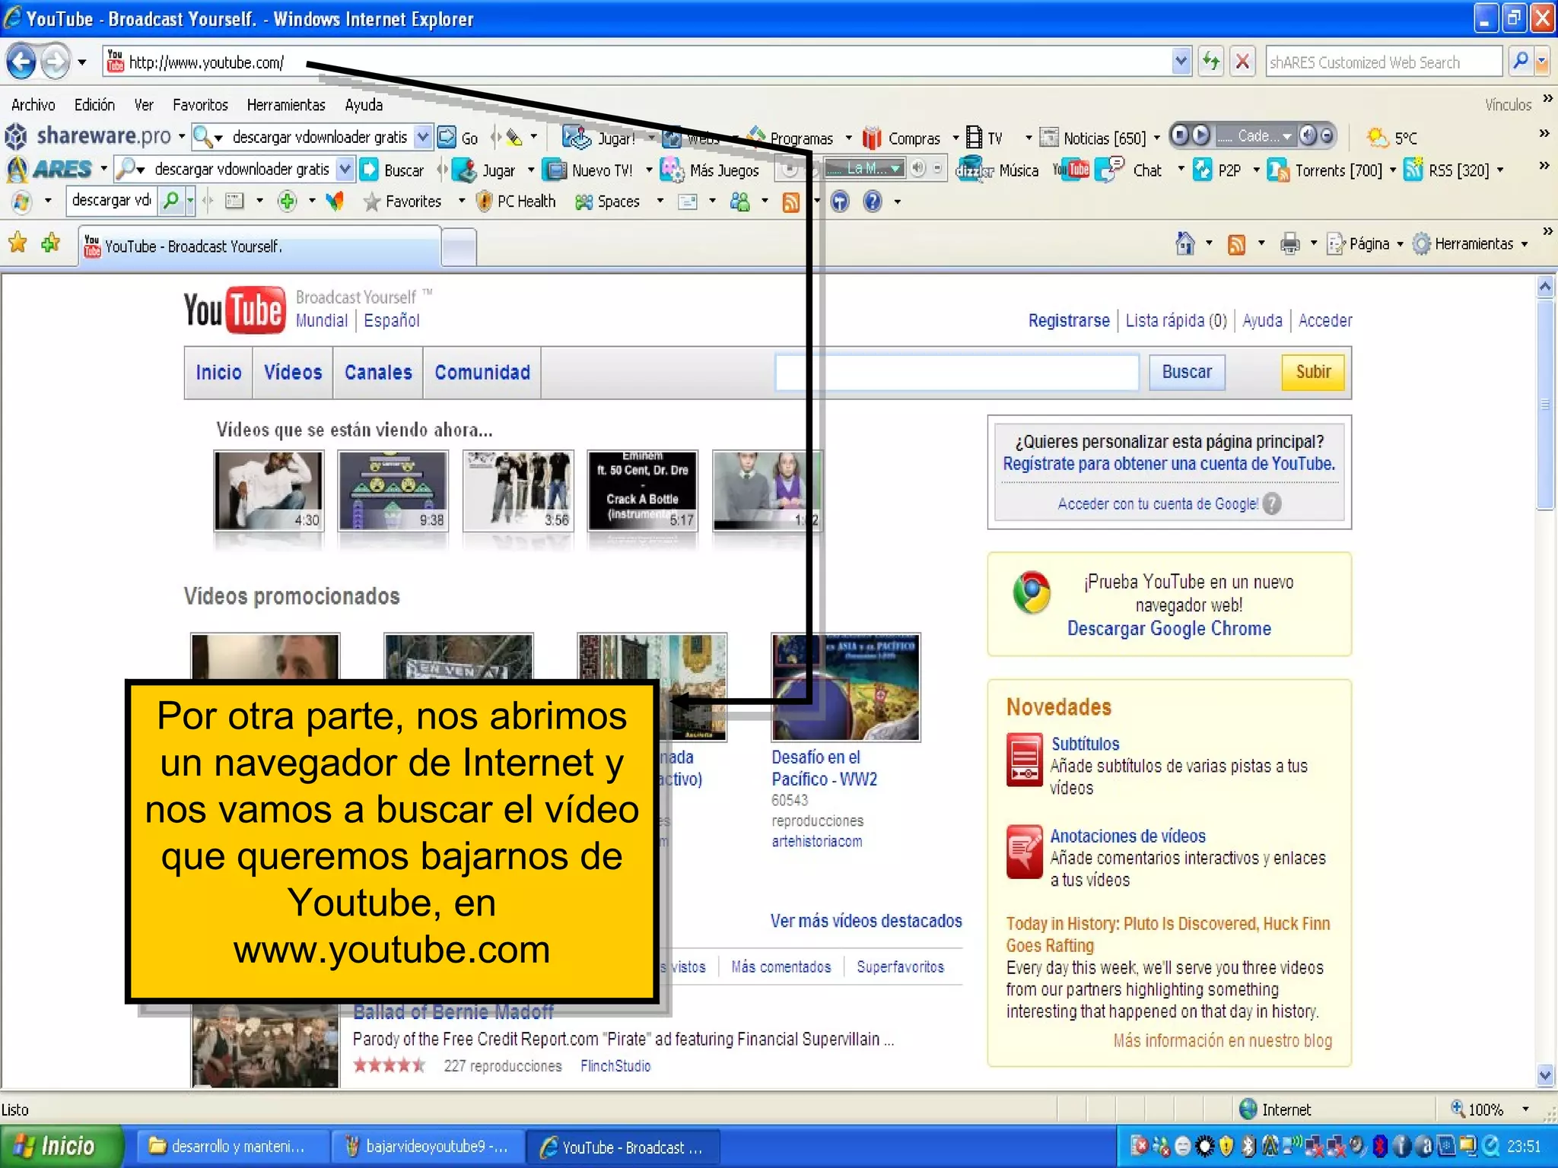Click Ver más vídeos destacados link
The image size is (1558, 1168).
[x=866, y=921]
